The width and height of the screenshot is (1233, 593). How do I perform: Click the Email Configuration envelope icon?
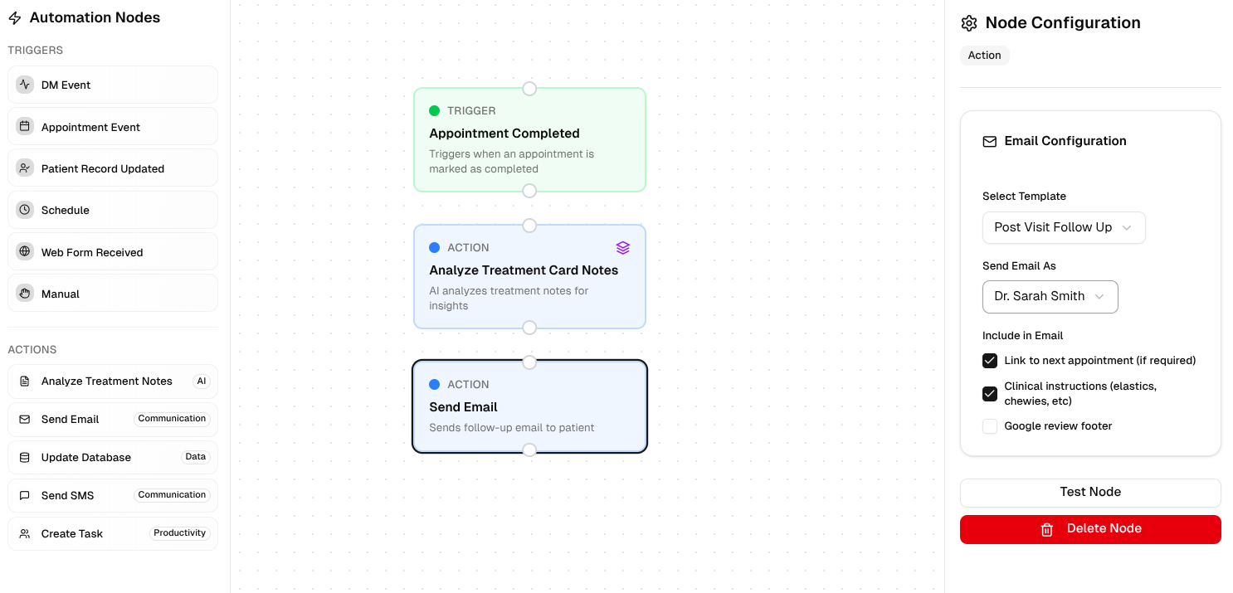pyautogui.click(x=989, y=141)
